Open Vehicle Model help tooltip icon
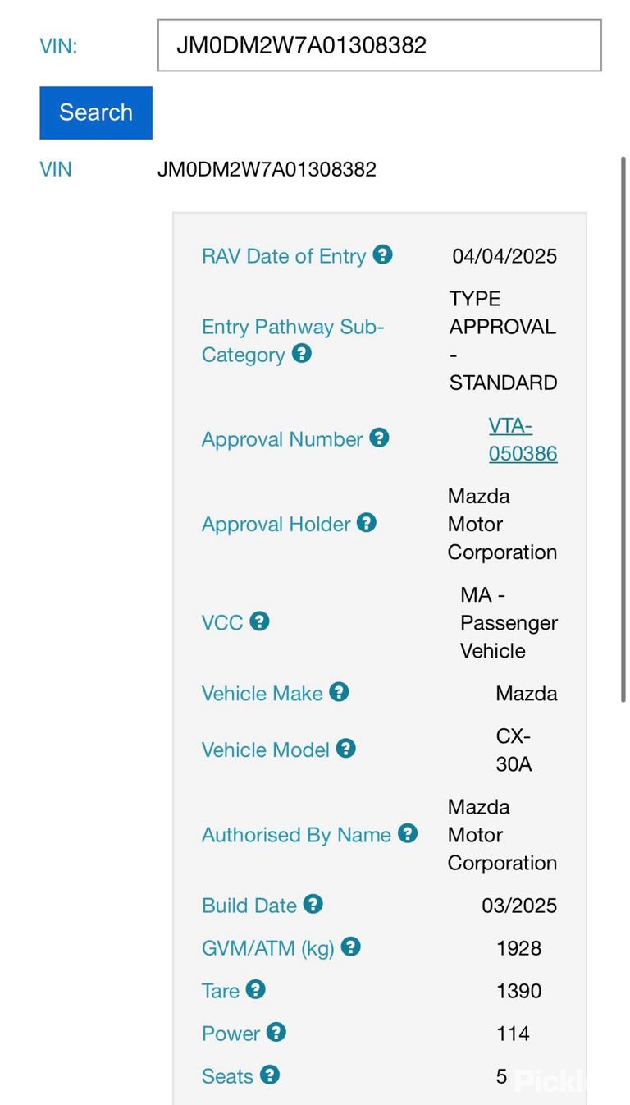 pyautogui.click(x=345, y=748)
